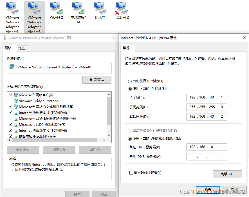Click 确定 in VMnet8 properties window
Screen dimensions: 249x197
point(77,194)
